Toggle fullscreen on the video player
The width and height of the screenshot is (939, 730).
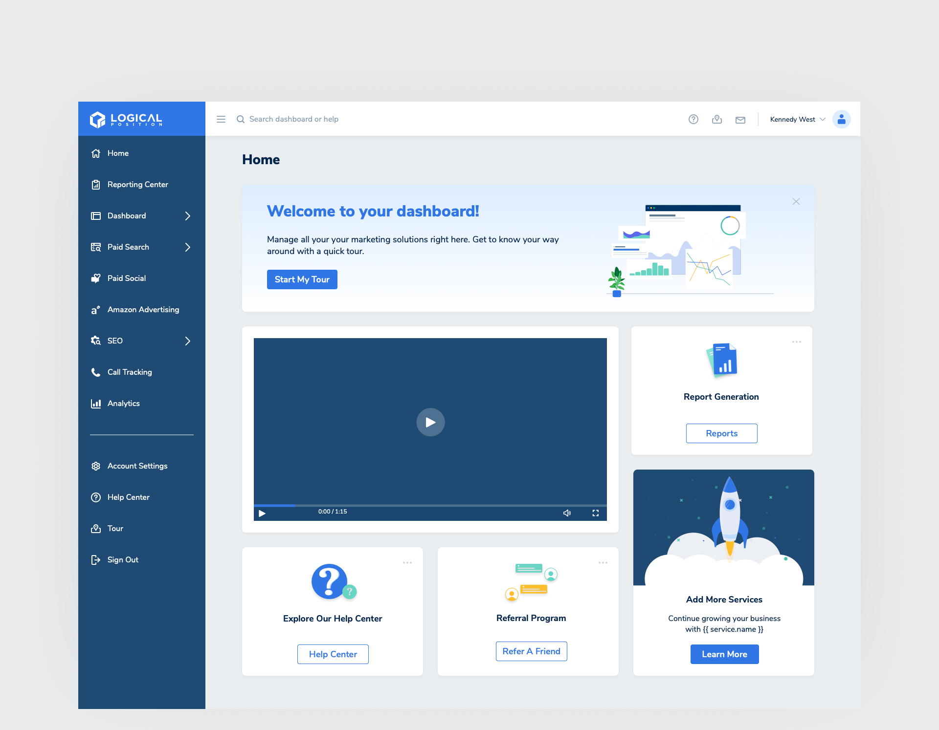595,513
